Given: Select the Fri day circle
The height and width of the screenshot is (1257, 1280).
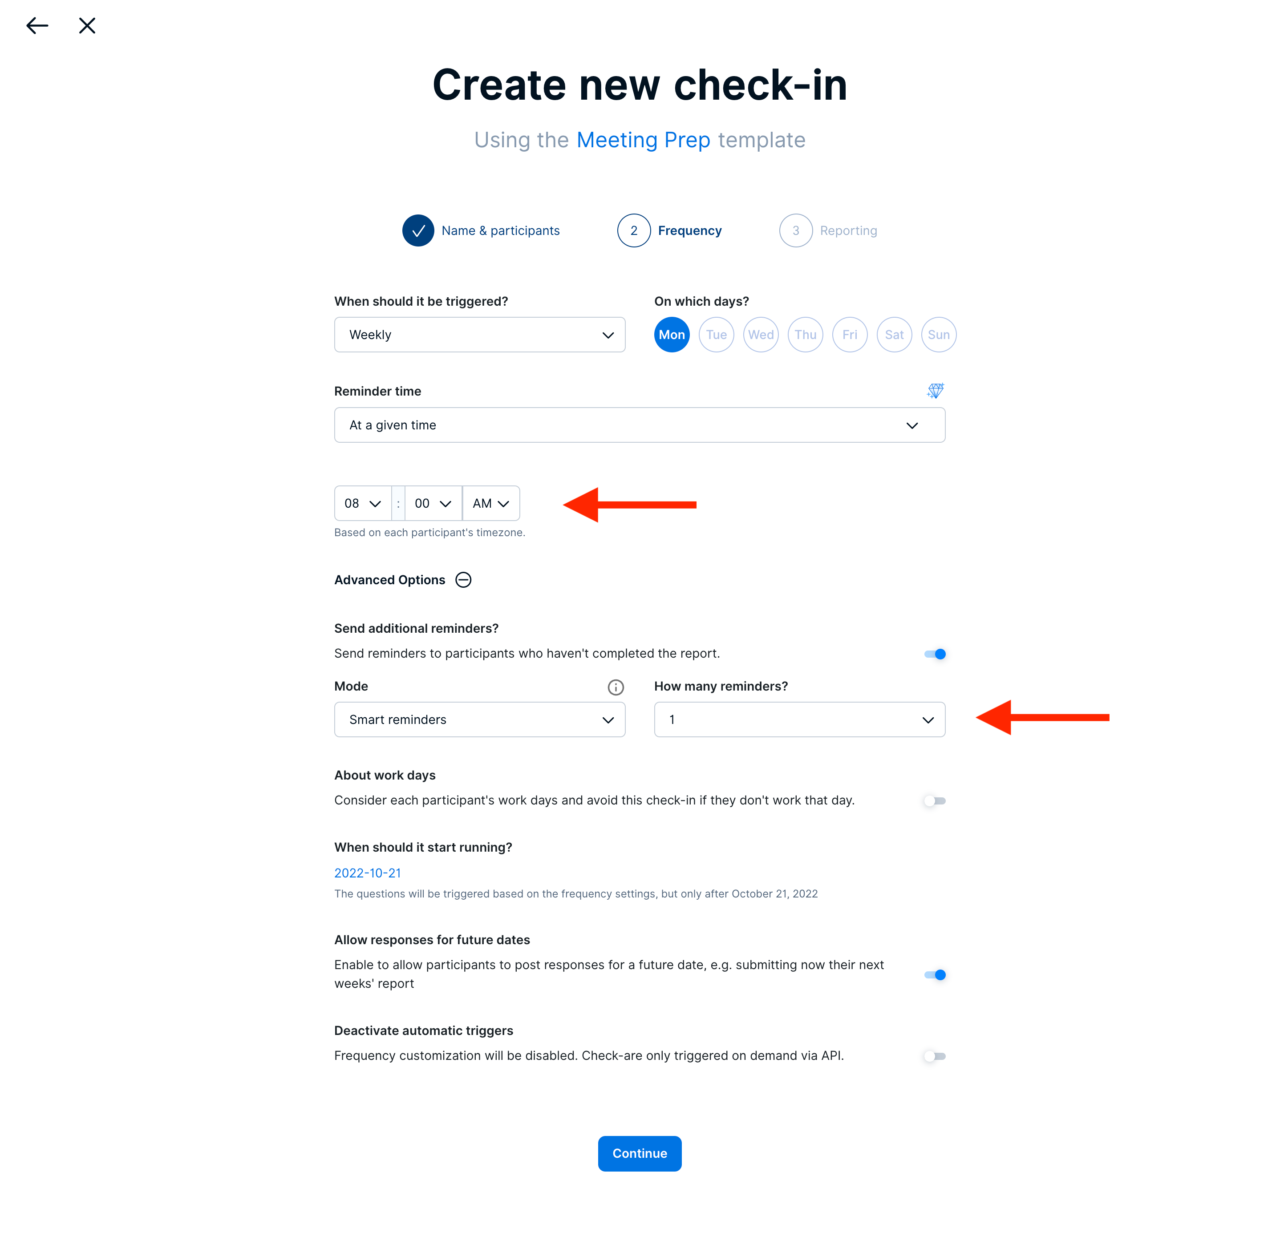Looking at the screenshot, I should [849, 335].
